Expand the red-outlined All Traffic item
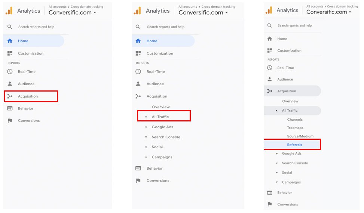The image size is (364, 213). click(146, 117)
